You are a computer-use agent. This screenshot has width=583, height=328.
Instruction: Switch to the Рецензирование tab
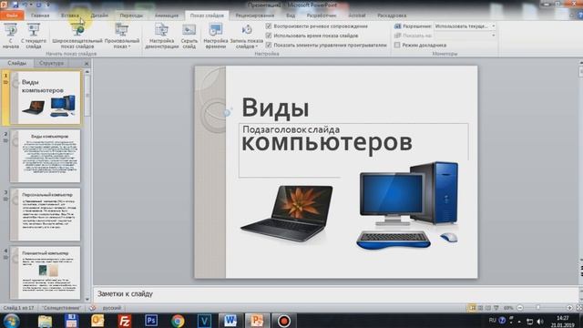pyautogui.click(x=255, y=15)
